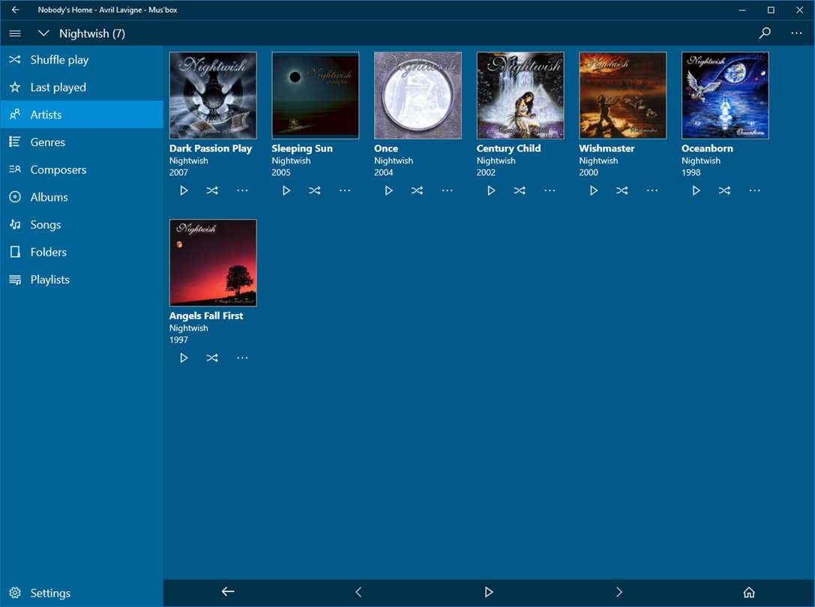The height and width of the screenshot is (607, 815).
Task: Play the Wishmaster album
Action: tap(593, 191)
